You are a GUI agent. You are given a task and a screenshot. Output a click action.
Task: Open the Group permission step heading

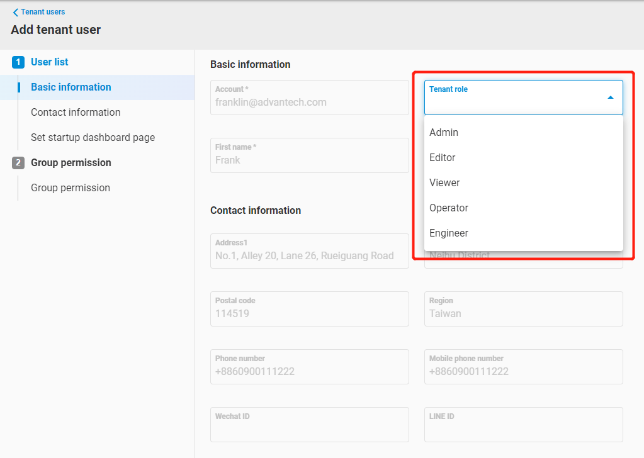[x=71, y=163]
